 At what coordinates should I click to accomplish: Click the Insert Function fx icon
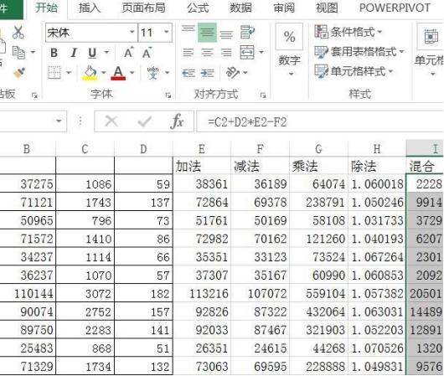tap(178, 121)
